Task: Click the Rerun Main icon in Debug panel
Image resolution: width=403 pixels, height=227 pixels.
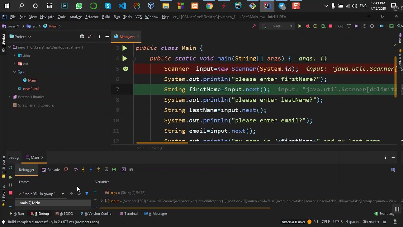Action: 10,168
